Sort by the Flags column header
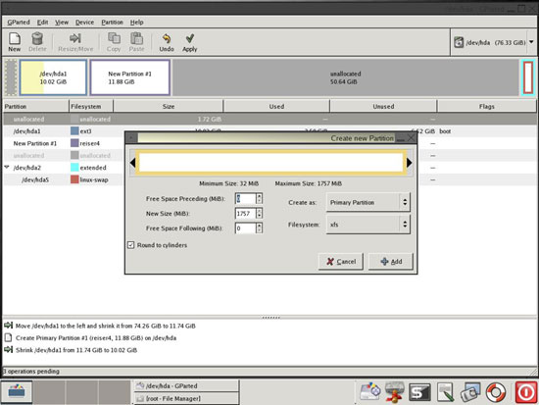The width and height of the screenshot is (539, 405). coord(486,106)
